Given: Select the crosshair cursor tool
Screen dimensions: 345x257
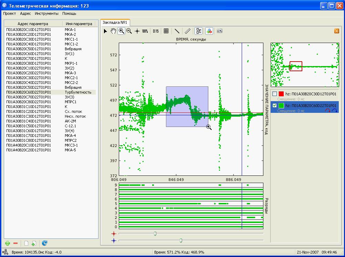Looking at the screenshot, I should [137, 31].
